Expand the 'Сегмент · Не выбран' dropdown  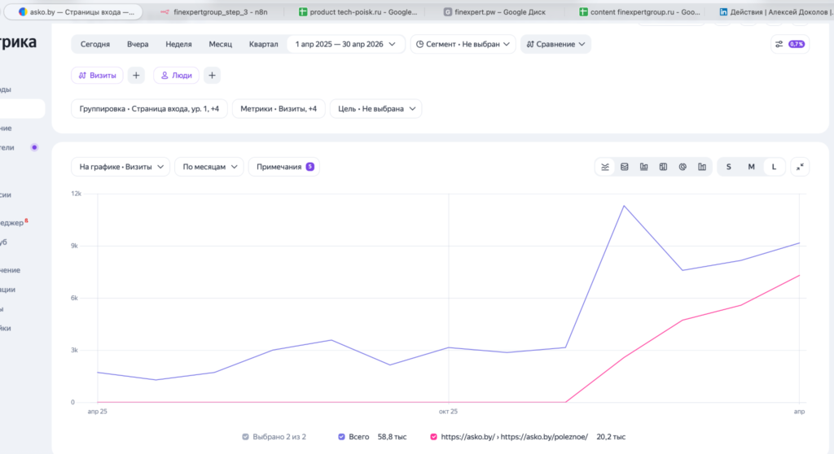[x=463, y=44]
